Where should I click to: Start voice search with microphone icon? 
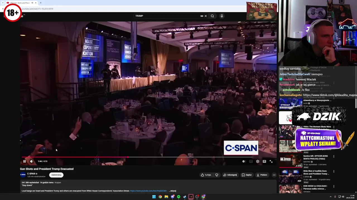click(222, 16)
